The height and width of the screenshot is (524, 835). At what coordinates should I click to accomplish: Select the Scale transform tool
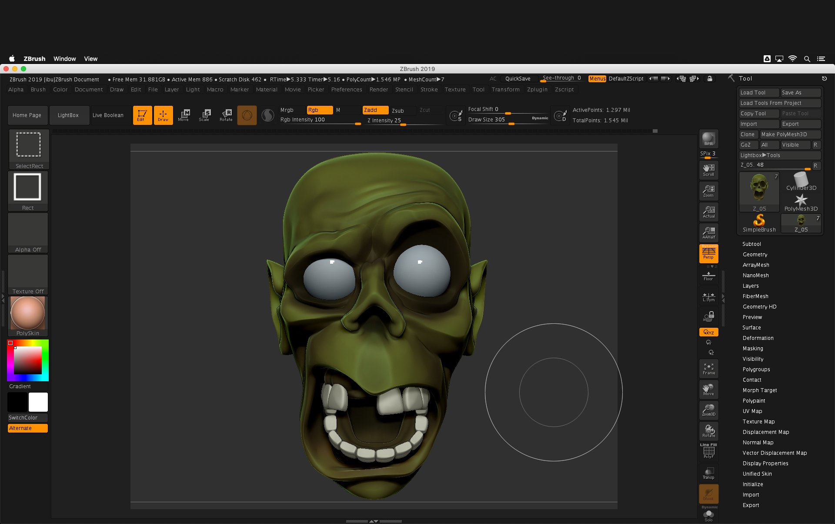coord(204,115)
